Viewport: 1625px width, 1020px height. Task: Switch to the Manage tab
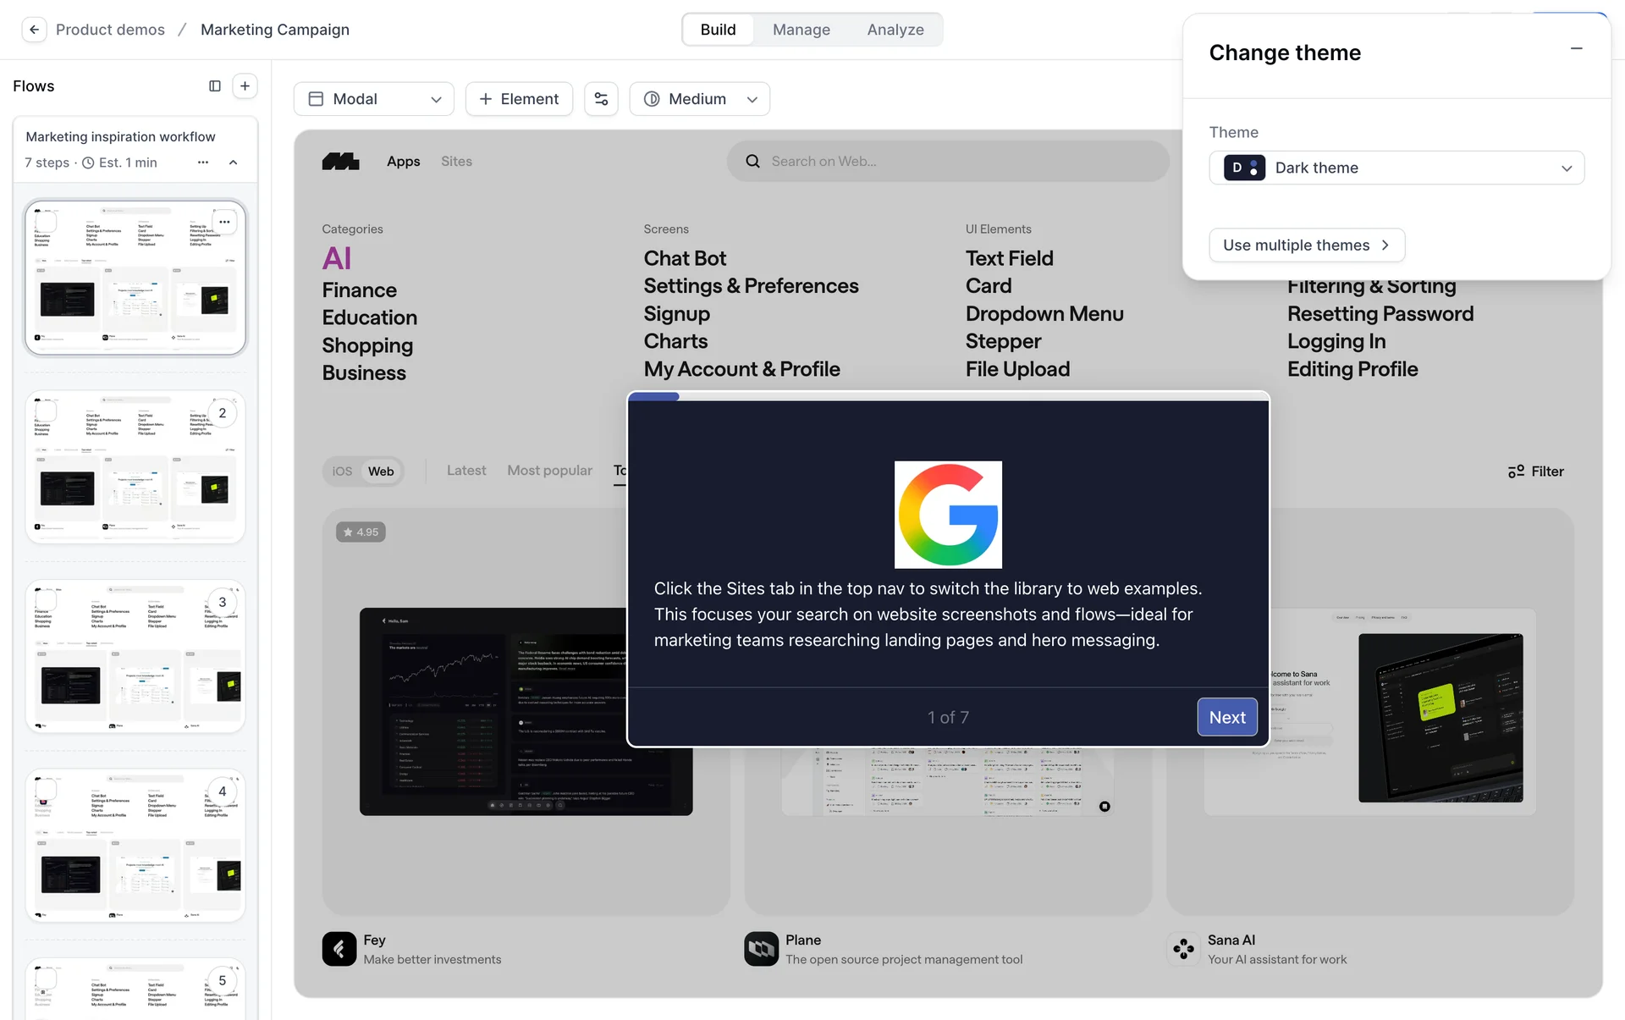point(801,30)
